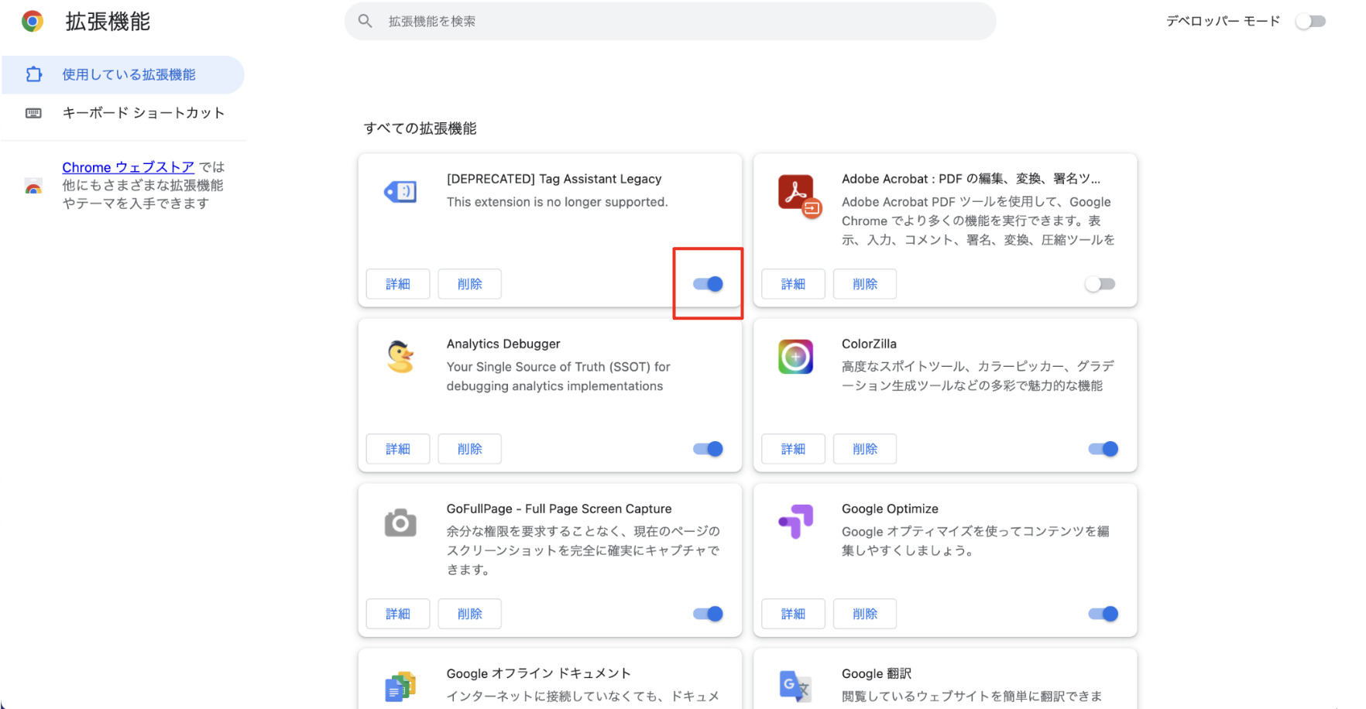Open 詳細 for Google Optimize
The height and width of the screenshot is (709, 1366).
(793, 614)
